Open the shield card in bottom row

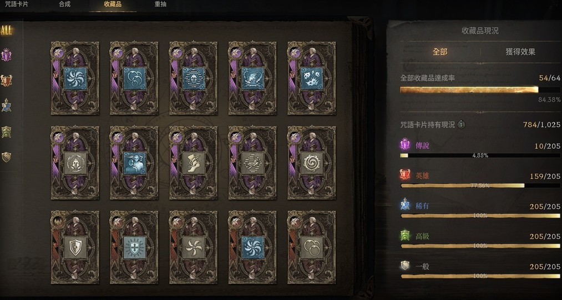tap(75, 247)
